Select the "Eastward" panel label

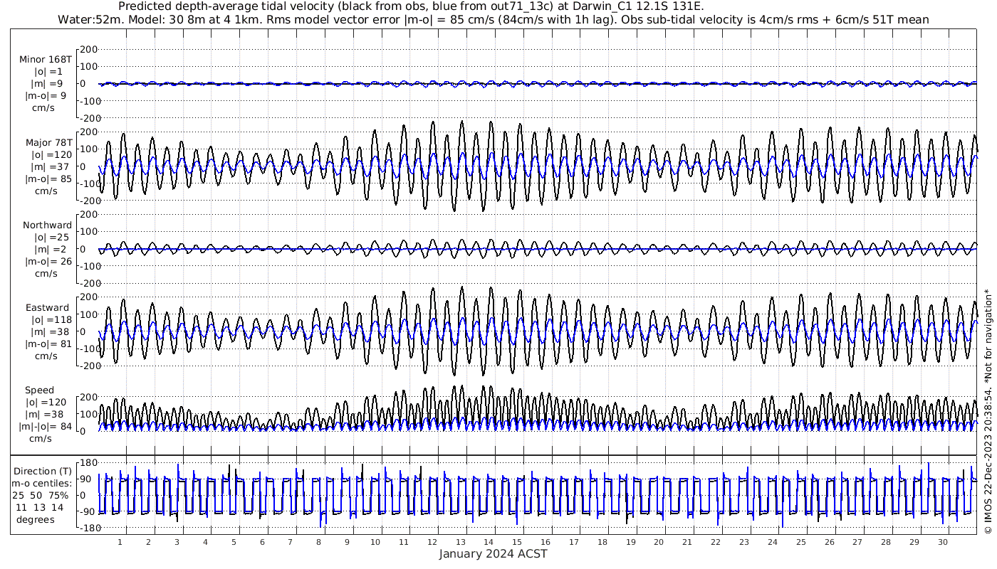click(47, 308)
